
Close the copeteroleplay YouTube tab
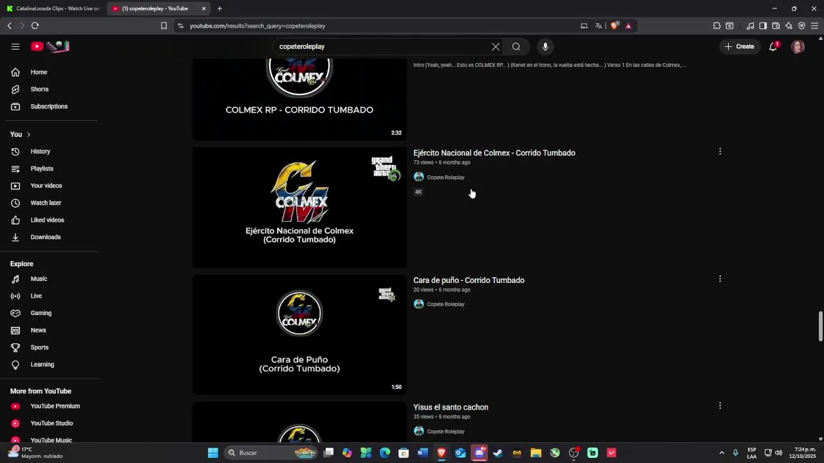(x=204, y=8)
